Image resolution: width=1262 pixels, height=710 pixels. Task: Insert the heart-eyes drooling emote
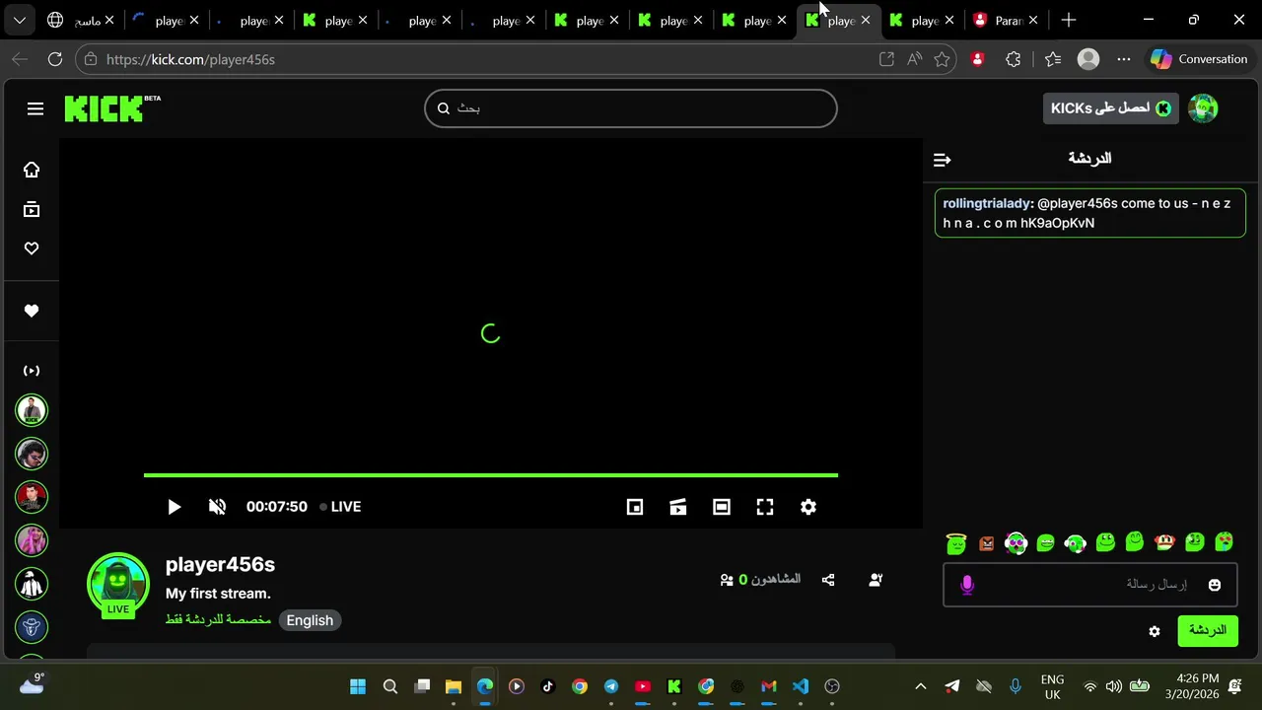[1224, 542]
